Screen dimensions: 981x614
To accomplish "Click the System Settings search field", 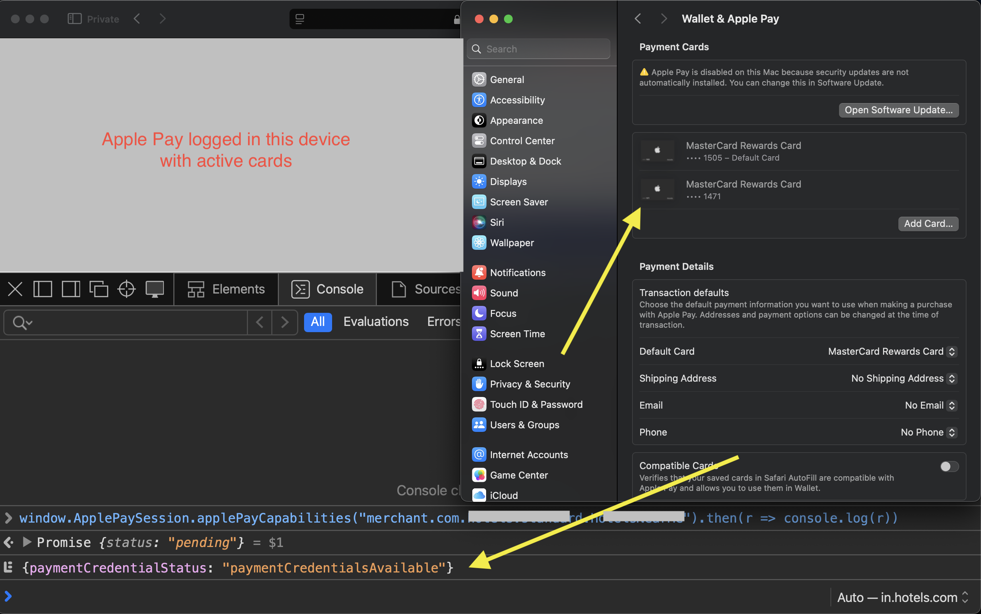I will [539, 49].
